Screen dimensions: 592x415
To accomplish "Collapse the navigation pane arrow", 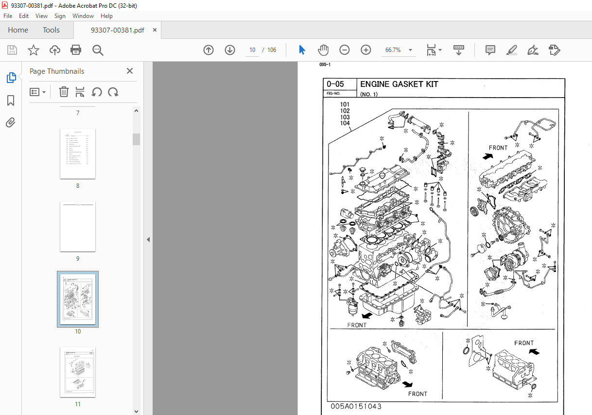I will click(148, 239).
